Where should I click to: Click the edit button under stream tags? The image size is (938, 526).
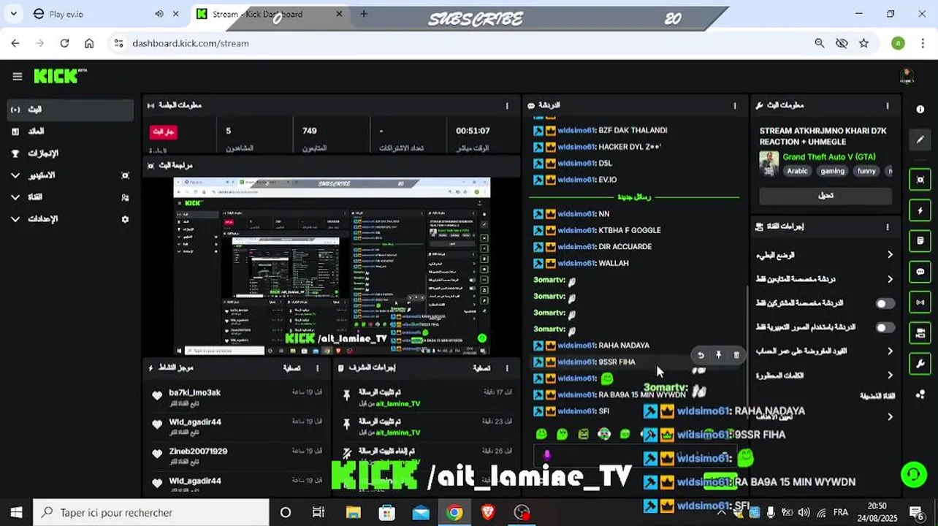(x=825, y=196)
